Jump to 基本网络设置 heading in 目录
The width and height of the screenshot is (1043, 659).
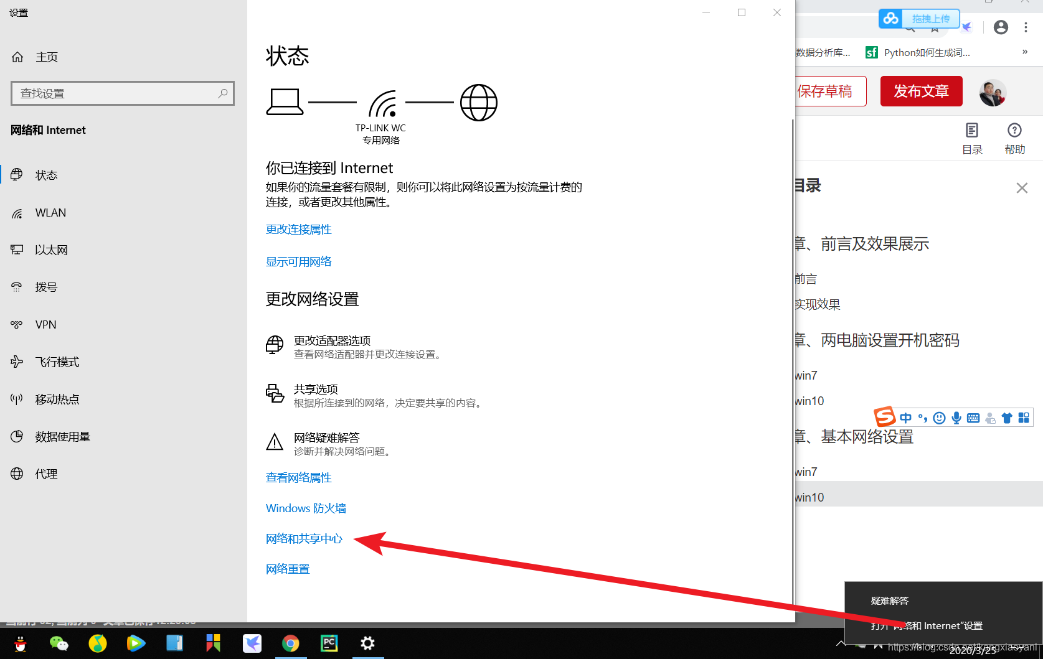[854, 437]
